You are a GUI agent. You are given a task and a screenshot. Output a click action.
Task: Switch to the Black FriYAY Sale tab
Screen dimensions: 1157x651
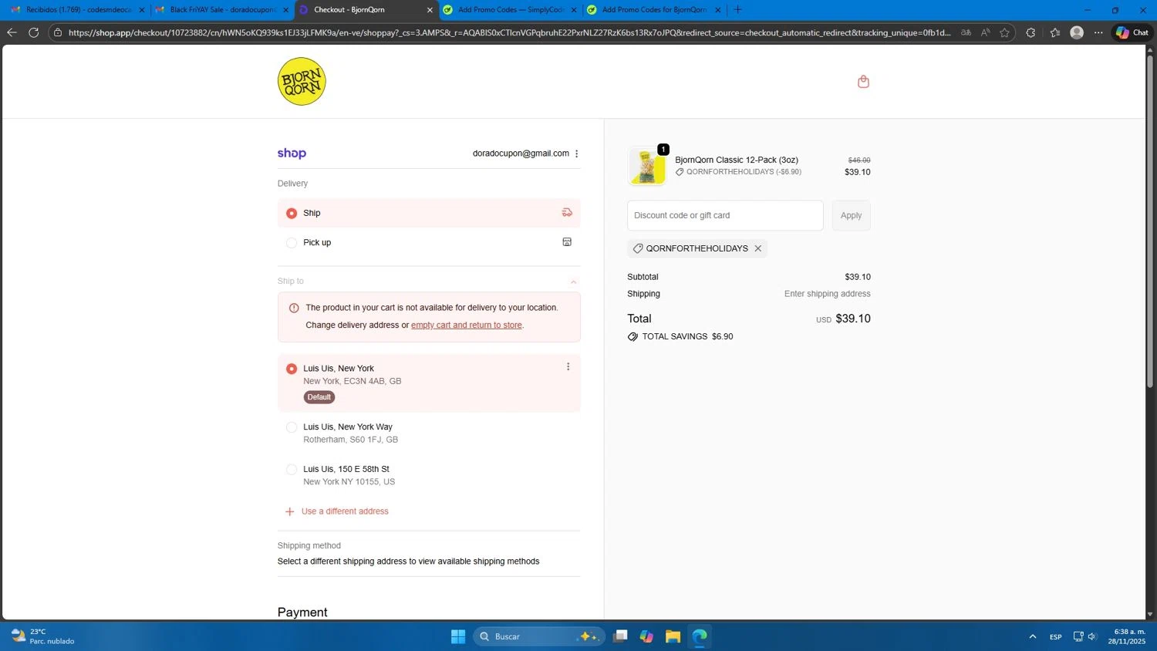click(x=222, y=10)
